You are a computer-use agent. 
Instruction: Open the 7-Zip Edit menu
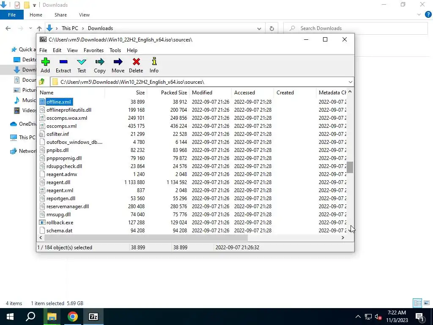click(x=57, y=50)
